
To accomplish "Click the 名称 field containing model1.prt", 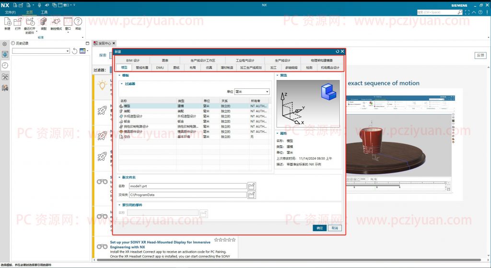I will [x=187, y=186].
